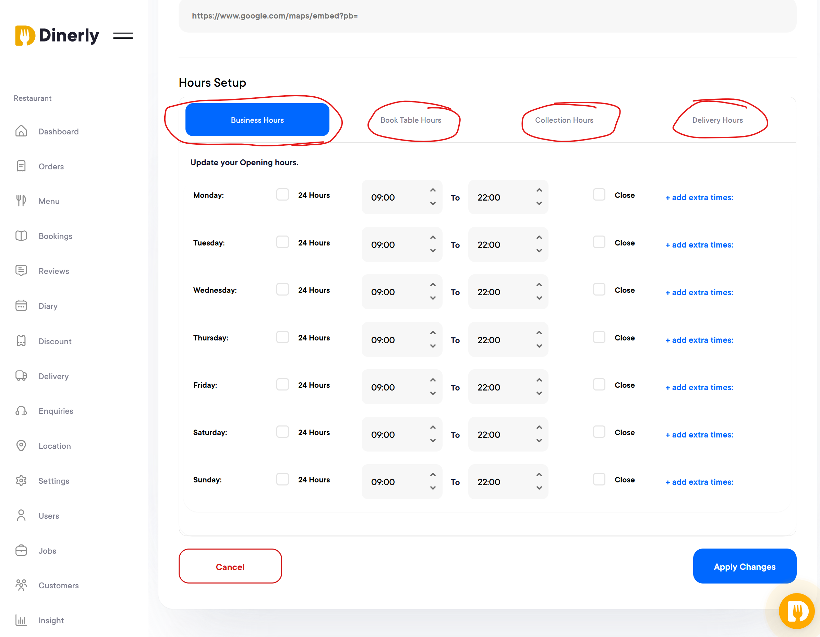Click the Discount coupon icon
Viewport: 820px width, 637px height.
tap(21, 341)
